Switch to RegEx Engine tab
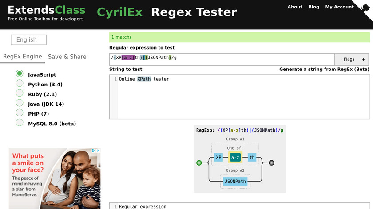The width and height of the screenshot is (373, 209). (x=22, y=57)
